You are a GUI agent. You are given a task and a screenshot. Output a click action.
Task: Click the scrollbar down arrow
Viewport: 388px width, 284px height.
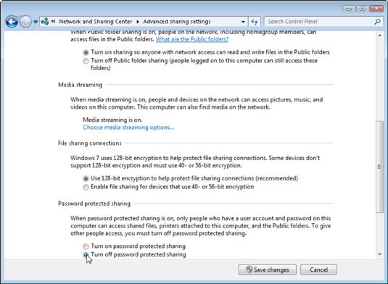coord(379,254)
